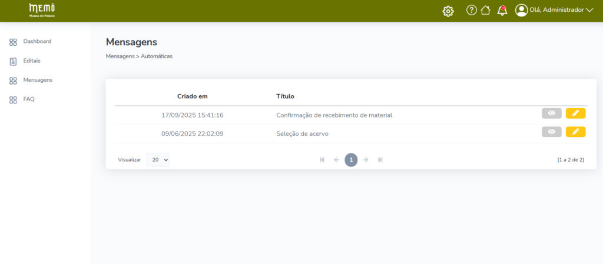
Task: View the Confirmação de recebimento de material message
Action: pos(551,113)
